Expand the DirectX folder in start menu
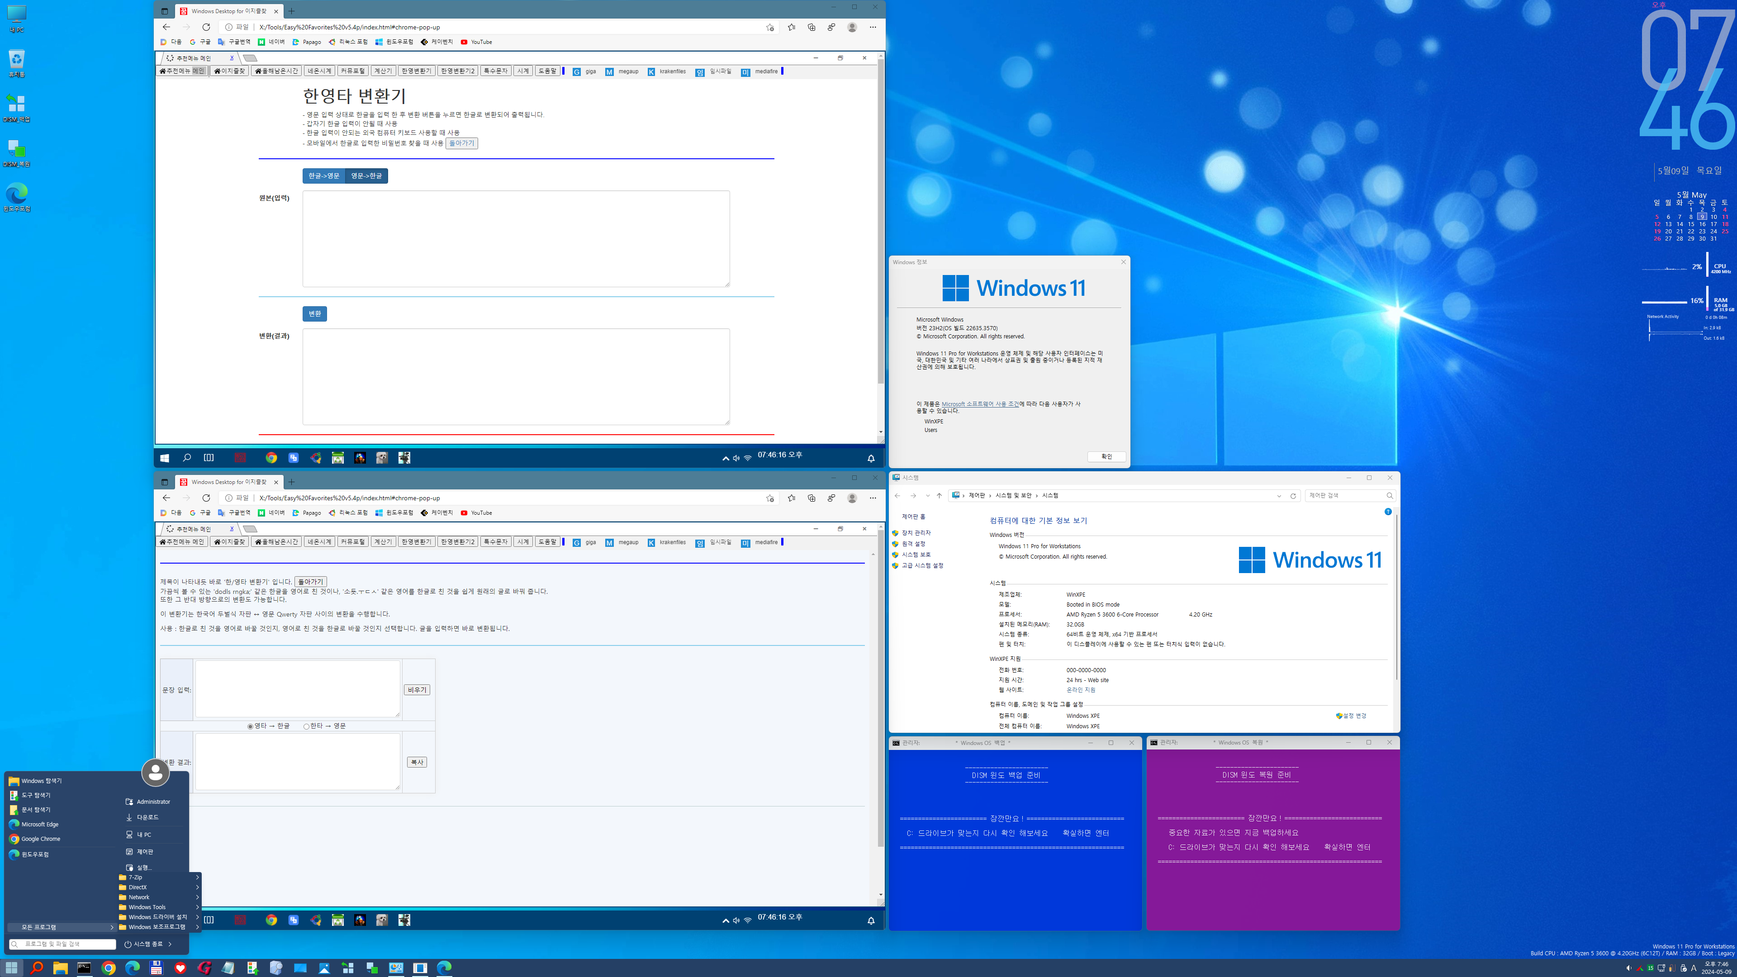 [x=159, y=887]
